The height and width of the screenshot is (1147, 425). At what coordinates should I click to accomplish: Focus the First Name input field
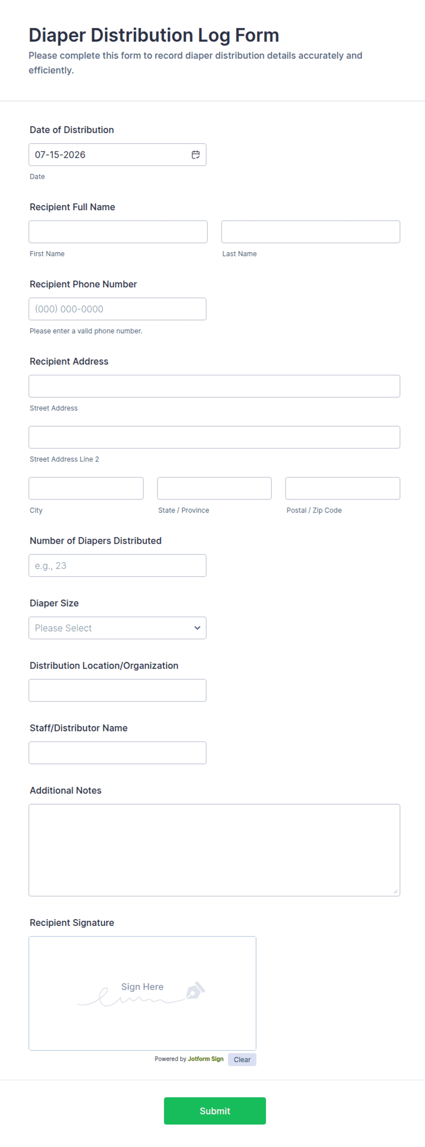pyautogui.click(x=118, y=232)
